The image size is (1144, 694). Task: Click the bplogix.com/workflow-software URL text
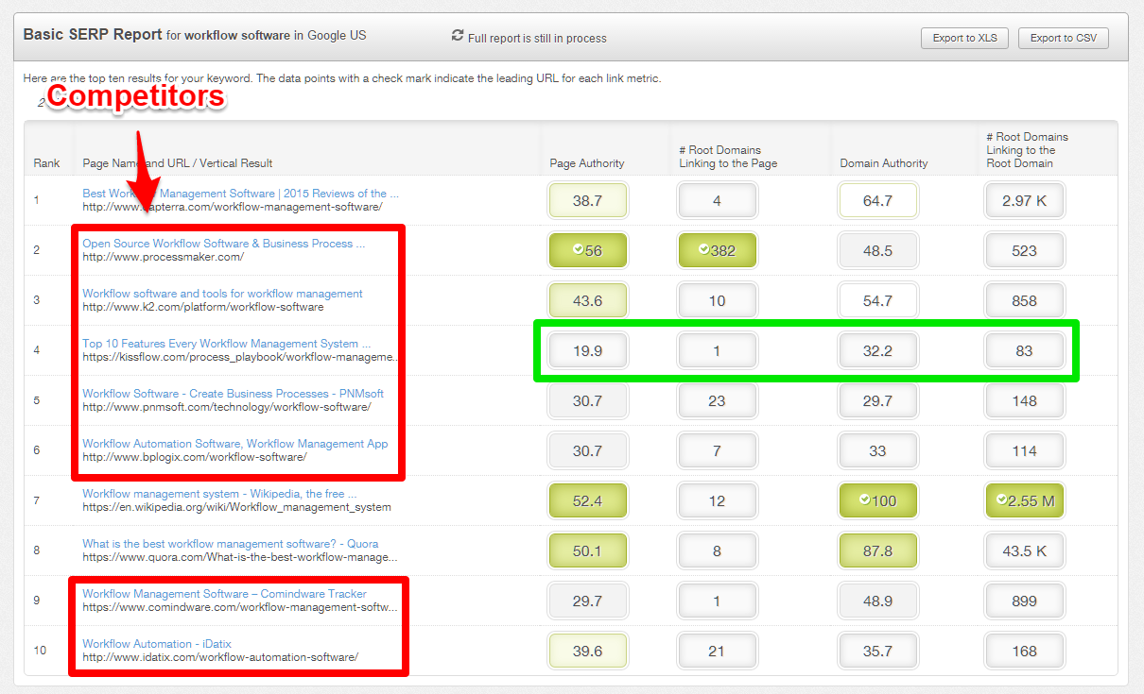coord(194,457)
